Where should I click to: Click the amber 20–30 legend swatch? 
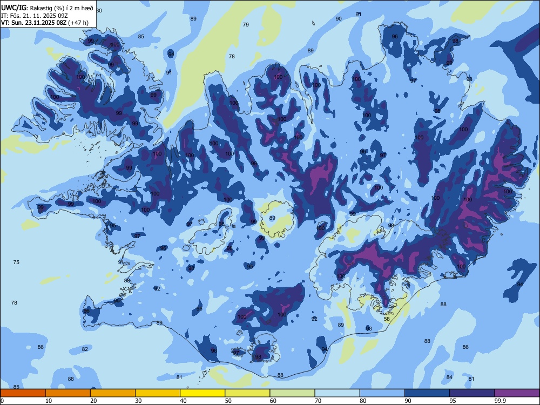tap(113, 393)
